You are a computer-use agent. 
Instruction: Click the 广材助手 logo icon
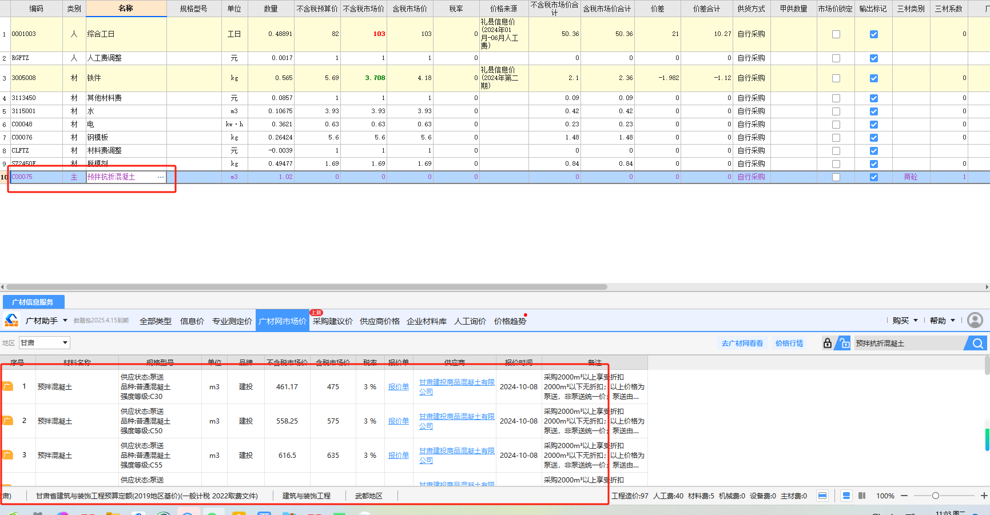click(11, 321)
